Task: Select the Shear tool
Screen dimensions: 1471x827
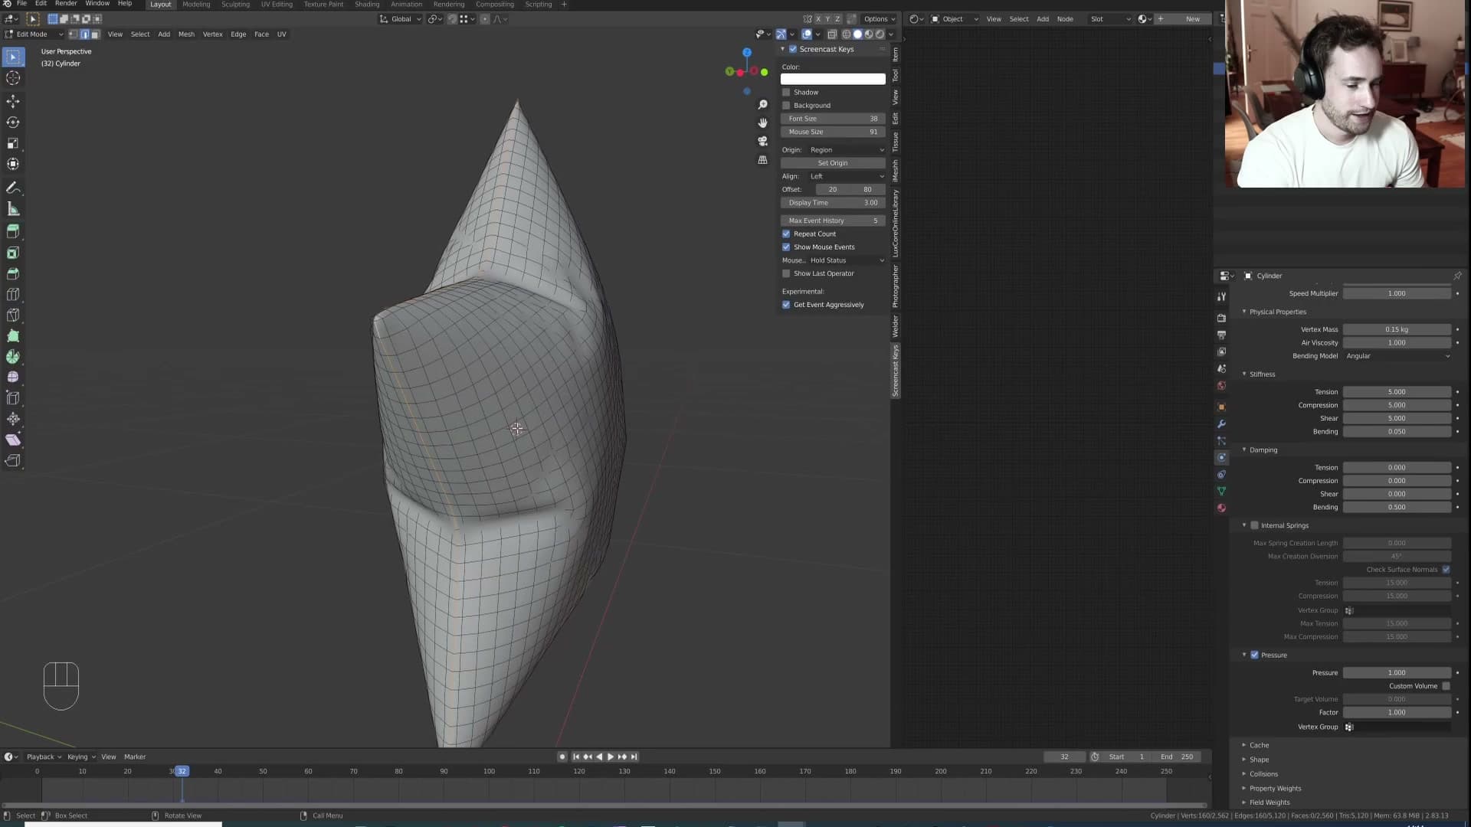Action: 13,440
